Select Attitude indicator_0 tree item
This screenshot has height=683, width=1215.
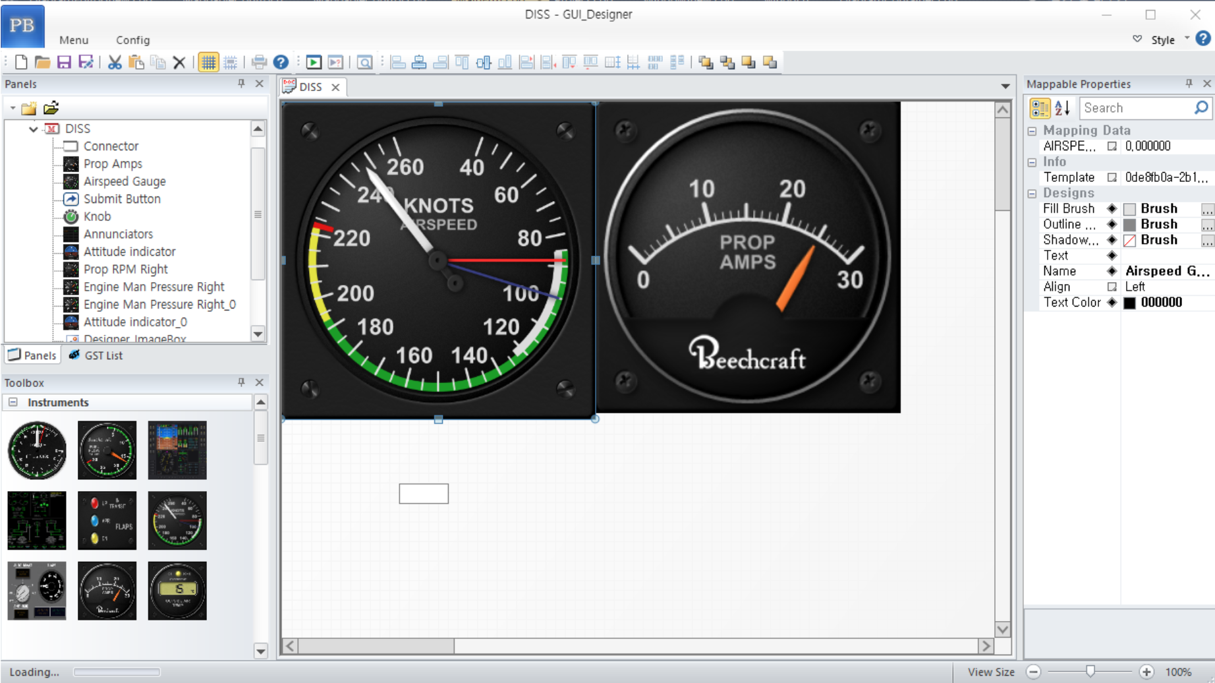pos(135,322)
